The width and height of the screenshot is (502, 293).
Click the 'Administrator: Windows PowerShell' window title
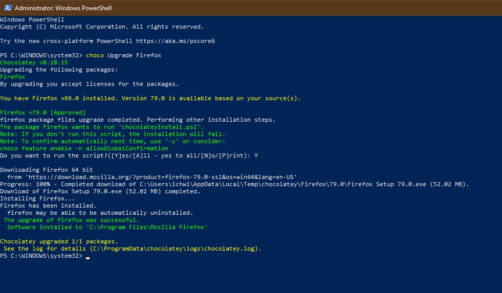click(63, 8)
